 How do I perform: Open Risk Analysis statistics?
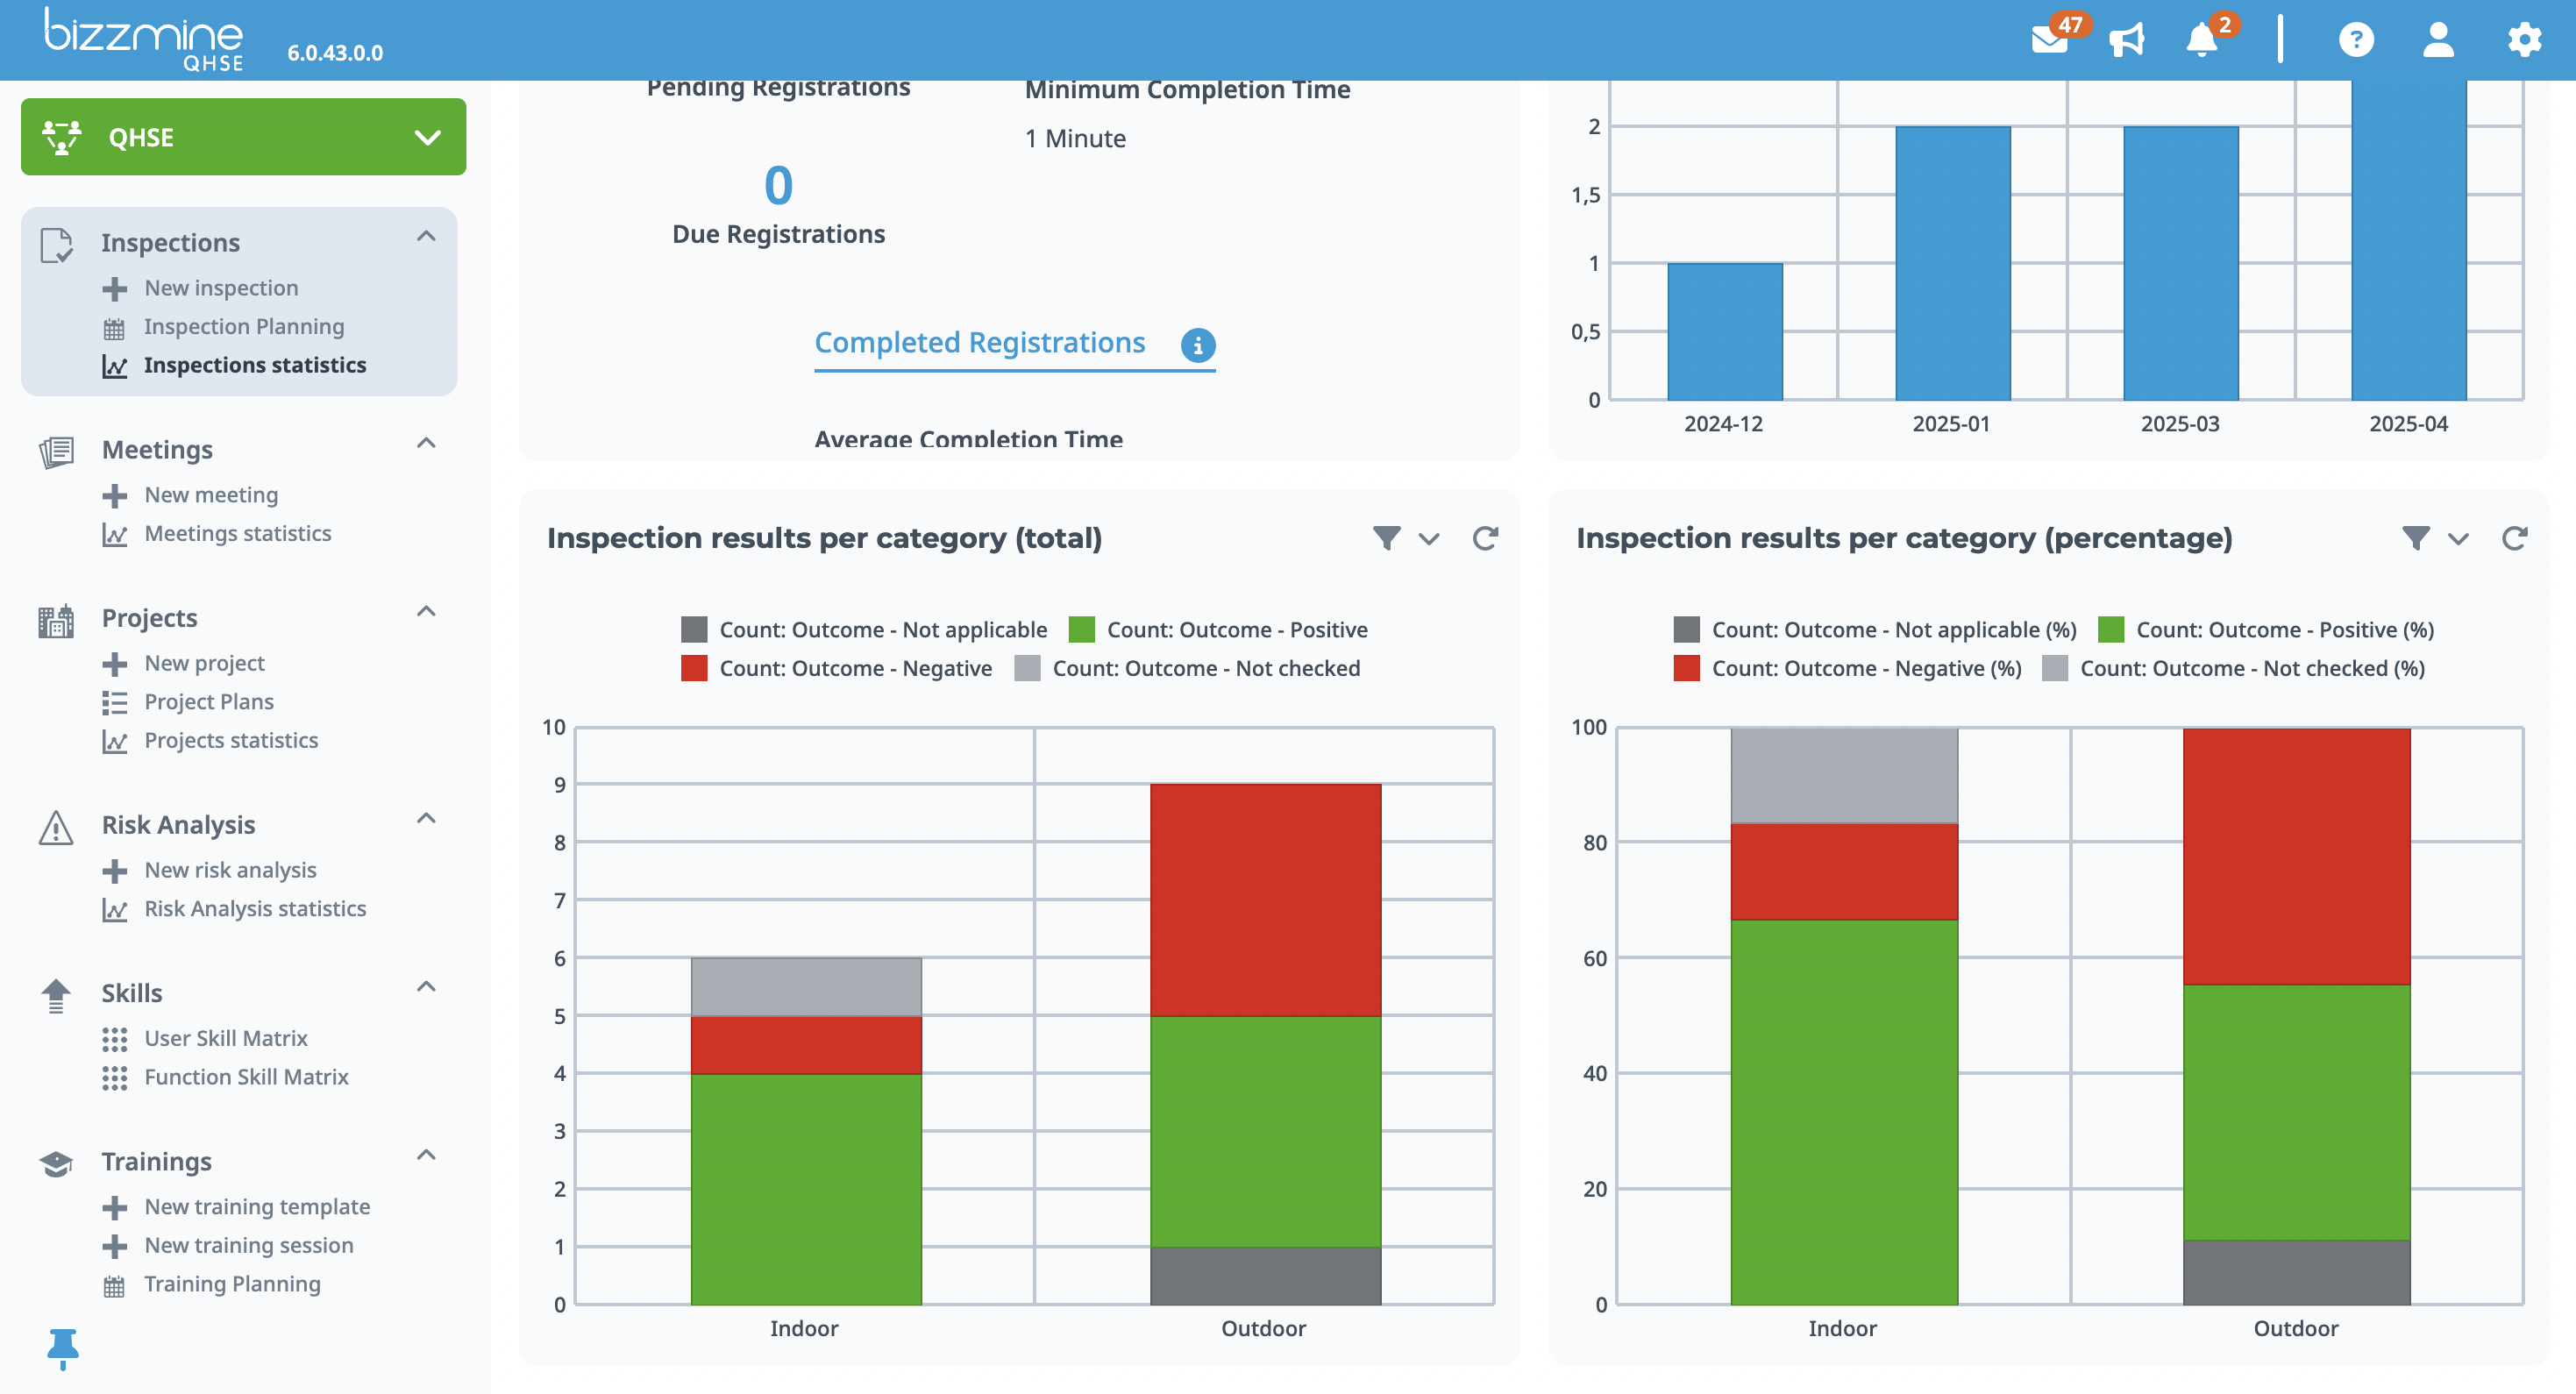[254, 908]
